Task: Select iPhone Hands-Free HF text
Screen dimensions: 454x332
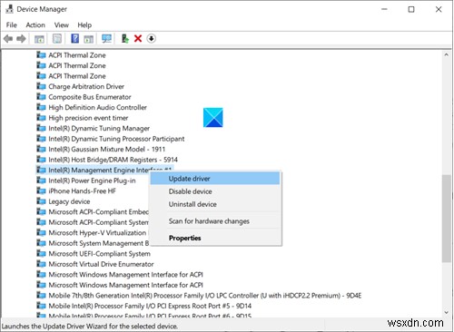Action: point(82,190)
